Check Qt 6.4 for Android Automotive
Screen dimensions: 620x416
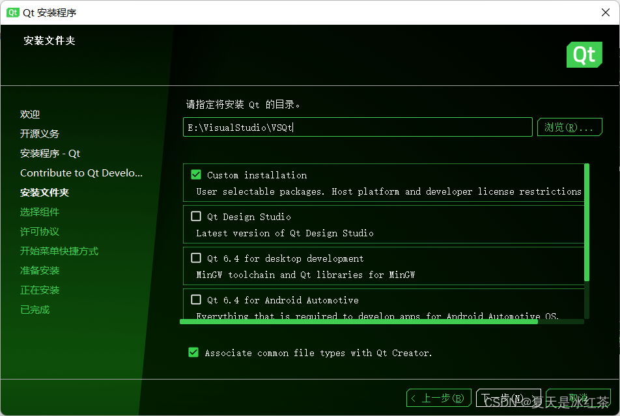click(x=196, y=299)
